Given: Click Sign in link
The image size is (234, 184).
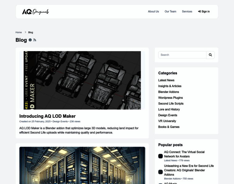Looking at the screenshot, I should [204, 11].
